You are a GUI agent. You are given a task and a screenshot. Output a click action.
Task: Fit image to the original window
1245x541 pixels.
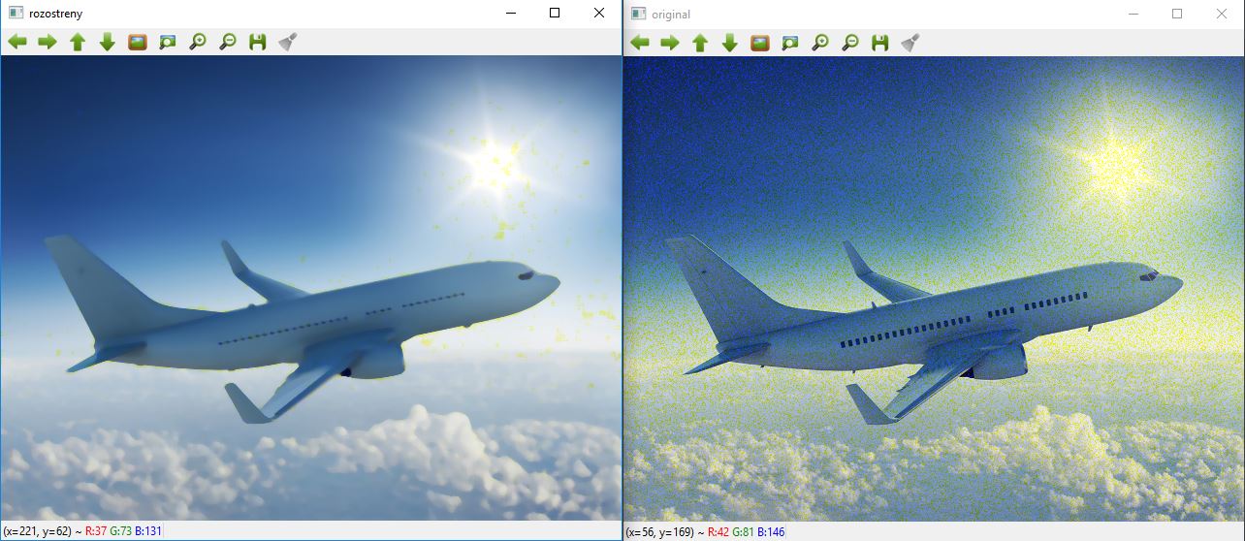tap(790, 42)
